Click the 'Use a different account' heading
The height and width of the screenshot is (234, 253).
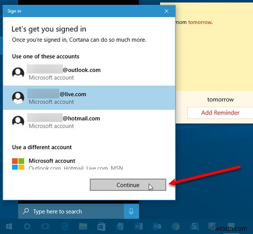pyautogui.click(x=42, y=147)
